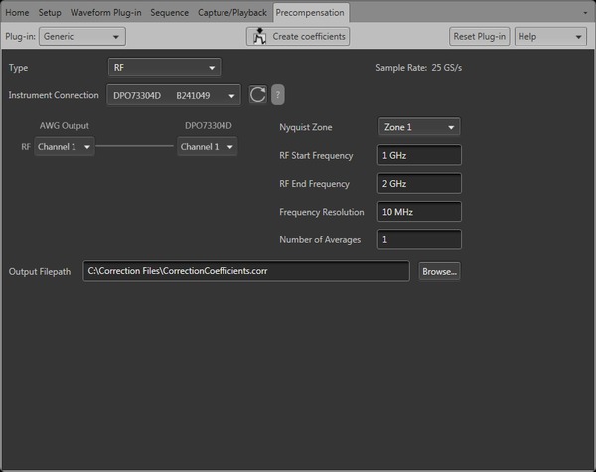Click the Create coefficients button
Viewport: 596px width, 472px height.
point(298,37)
